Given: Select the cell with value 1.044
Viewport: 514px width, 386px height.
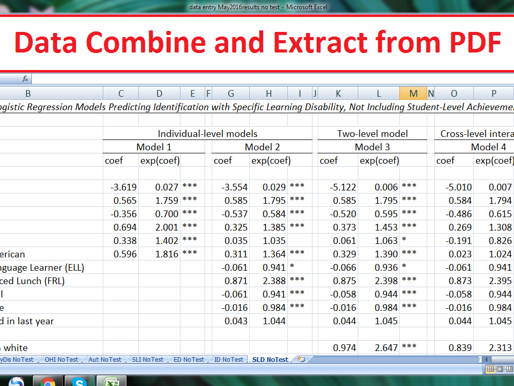Looking at the screenshot, I should 268,321.
